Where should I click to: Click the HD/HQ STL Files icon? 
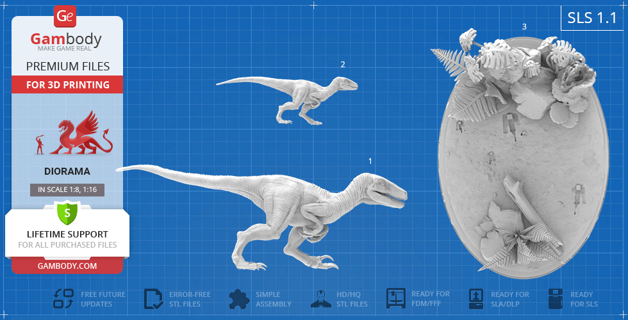320,299
